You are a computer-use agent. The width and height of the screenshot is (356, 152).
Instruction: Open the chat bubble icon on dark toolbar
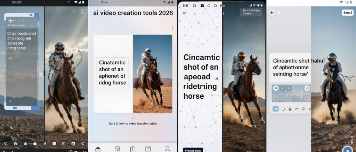click(54, 144)
